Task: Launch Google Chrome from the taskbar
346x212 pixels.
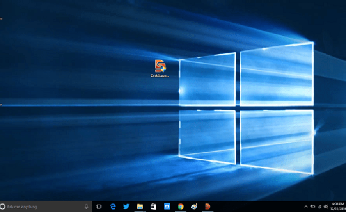Action: (x=181, y=207)
